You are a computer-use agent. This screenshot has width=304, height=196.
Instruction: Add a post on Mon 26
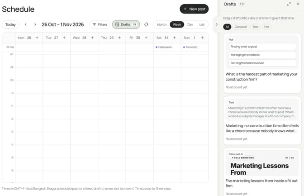37,38
